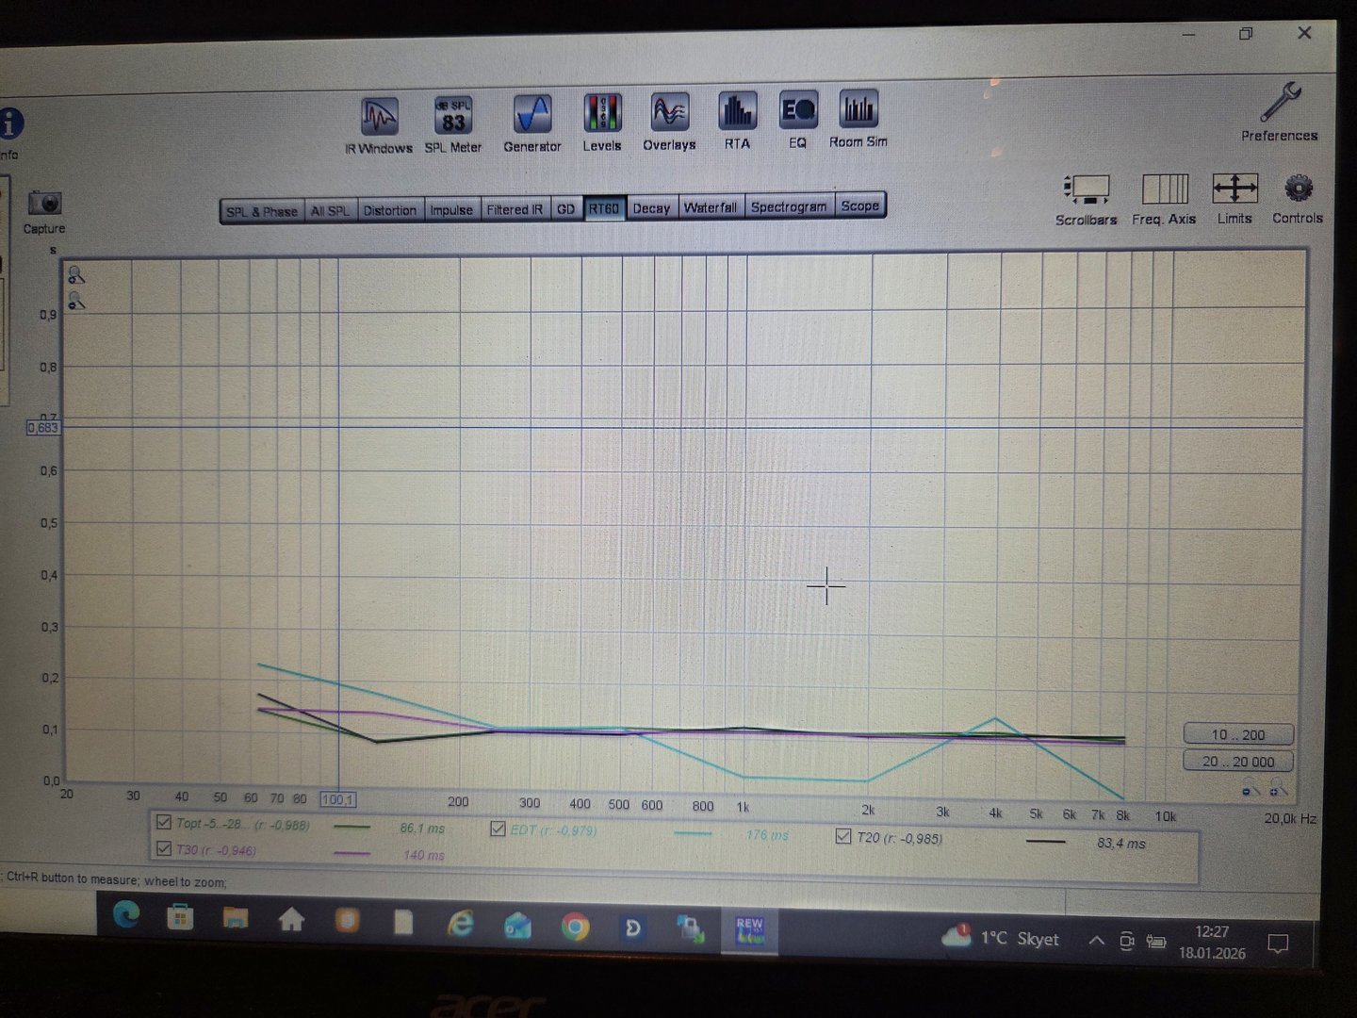Click the Topt value 86.1 ms

point(422,829)
